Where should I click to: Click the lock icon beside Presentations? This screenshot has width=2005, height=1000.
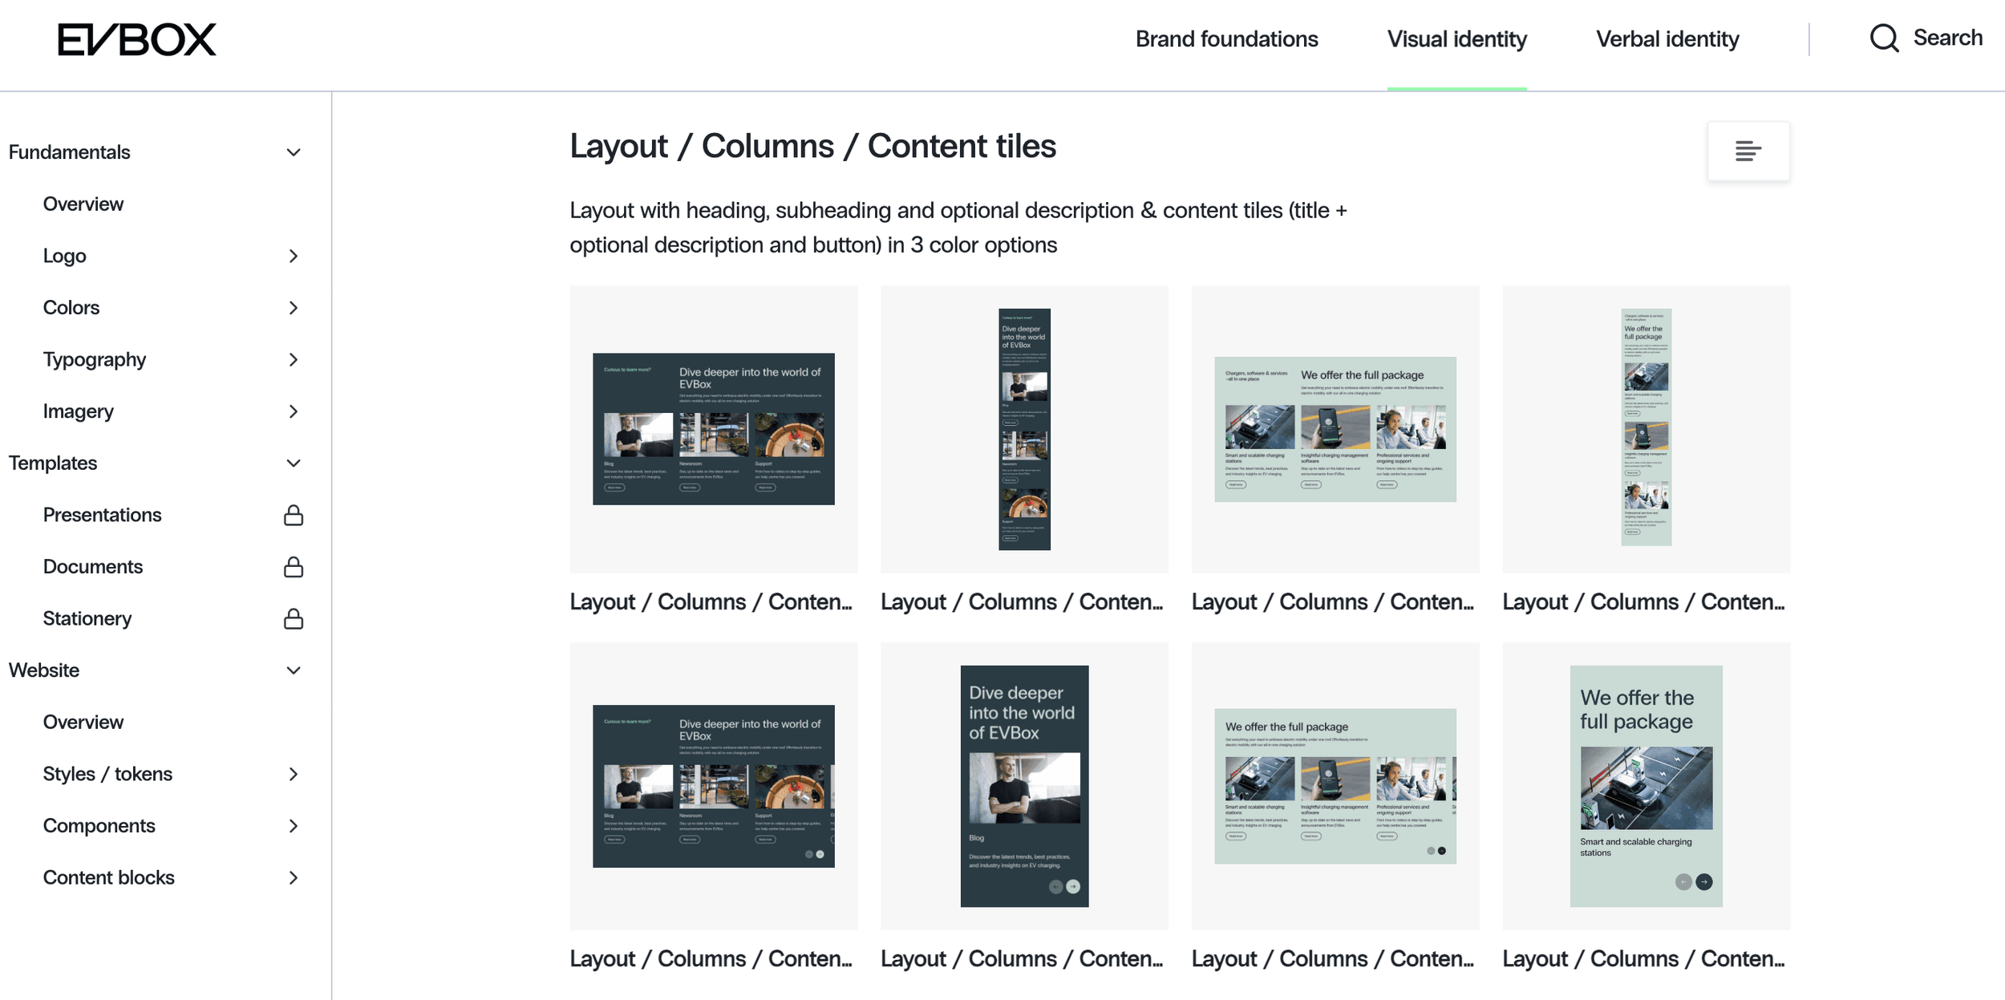tap(294, 515)
